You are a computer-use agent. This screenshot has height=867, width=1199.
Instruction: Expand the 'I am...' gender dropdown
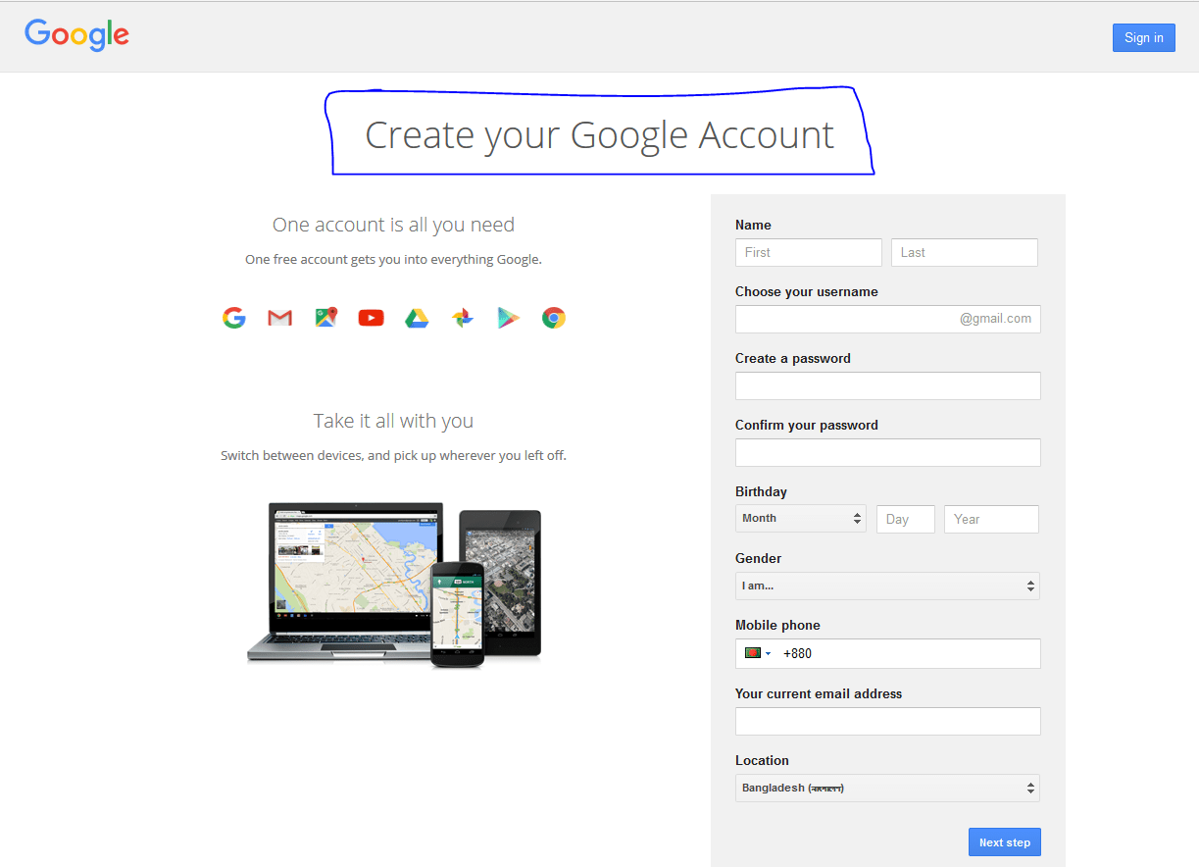tap(886, 586)
